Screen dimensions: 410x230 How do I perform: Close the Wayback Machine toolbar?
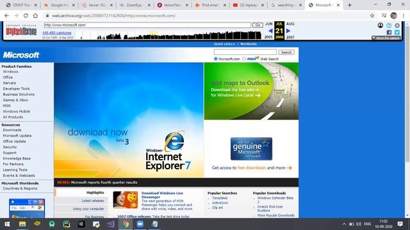point(397,26)
